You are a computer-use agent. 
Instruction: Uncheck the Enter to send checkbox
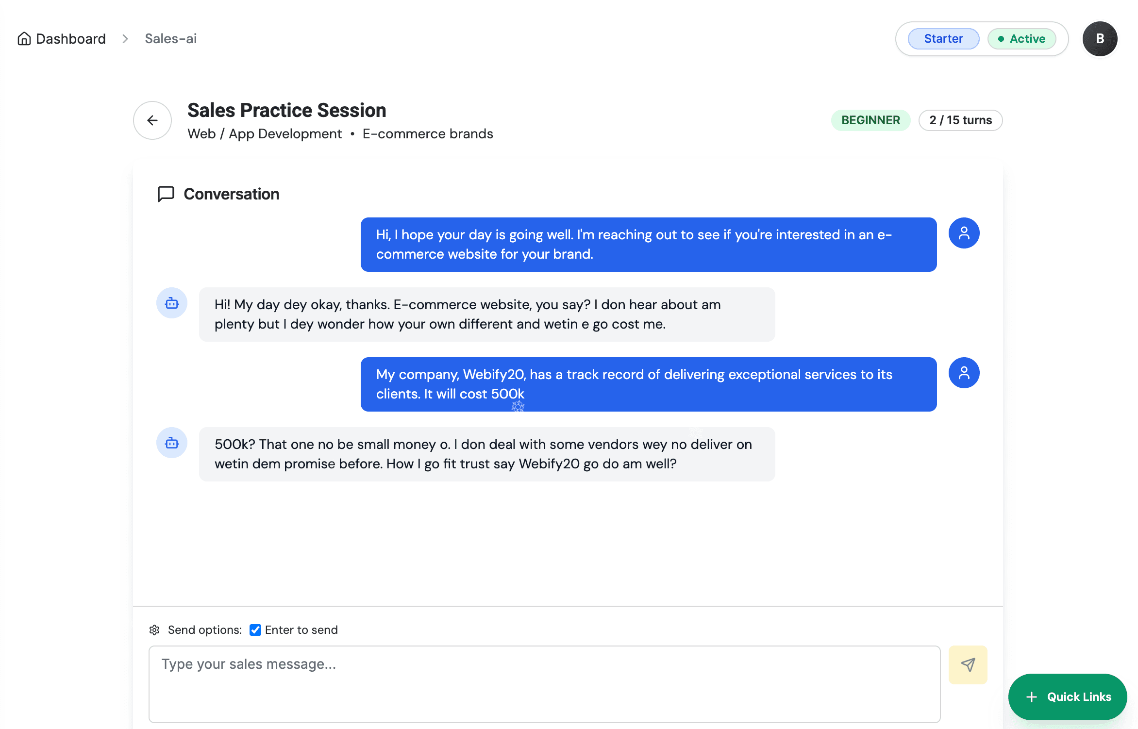point(255,630)
